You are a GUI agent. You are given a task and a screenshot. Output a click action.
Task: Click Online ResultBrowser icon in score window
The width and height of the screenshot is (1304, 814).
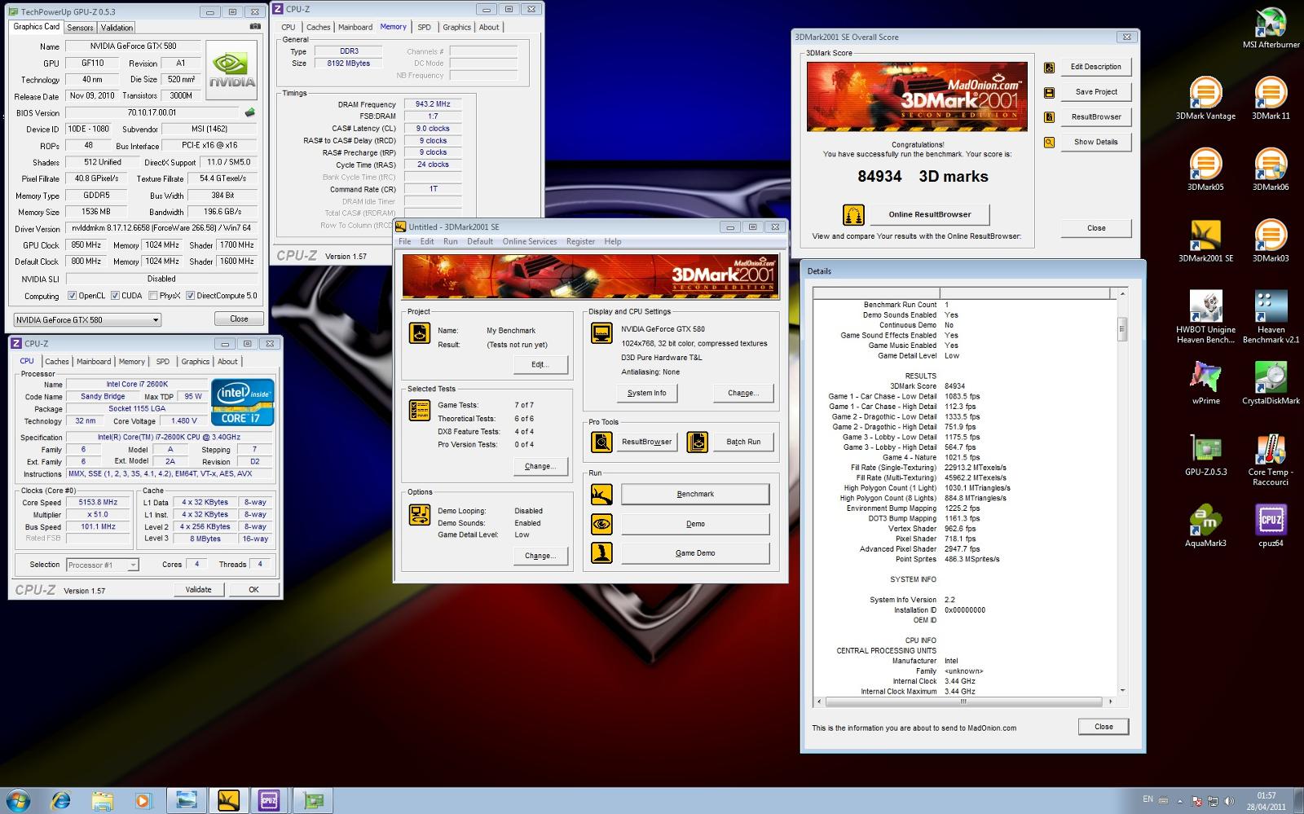tap(853, 214)
